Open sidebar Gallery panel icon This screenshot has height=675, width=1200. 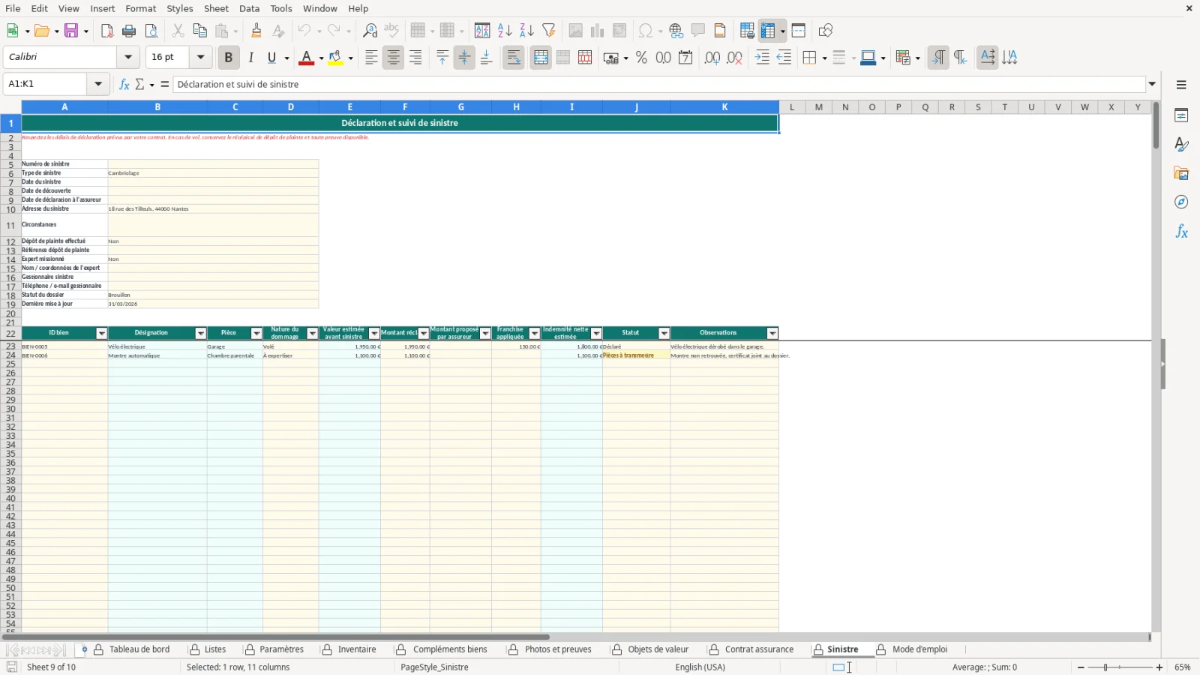(1181, 174)
